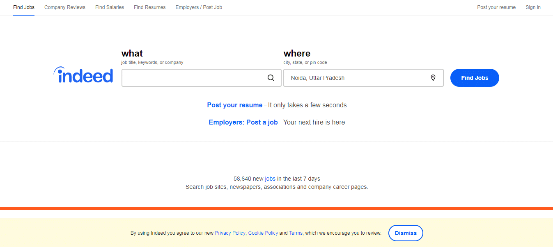
Task: Click the 'where' location field
Action: [357, 78]
